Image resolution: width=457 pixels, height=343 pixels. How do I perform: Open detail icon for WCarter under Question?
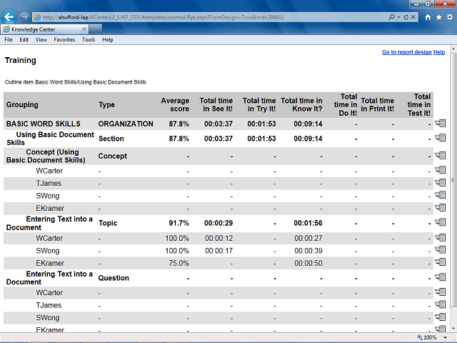click(441, 292)
